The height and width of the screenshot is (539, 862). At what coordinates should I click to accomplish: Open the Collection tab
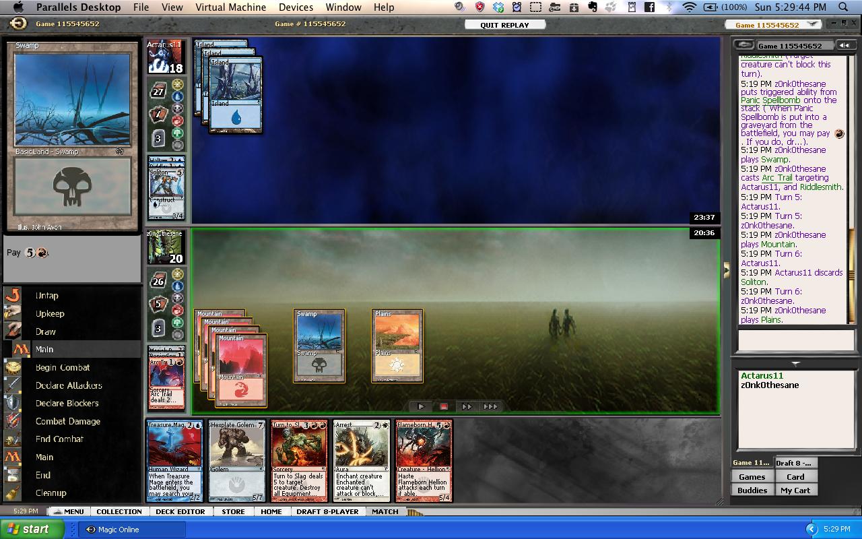119,511
